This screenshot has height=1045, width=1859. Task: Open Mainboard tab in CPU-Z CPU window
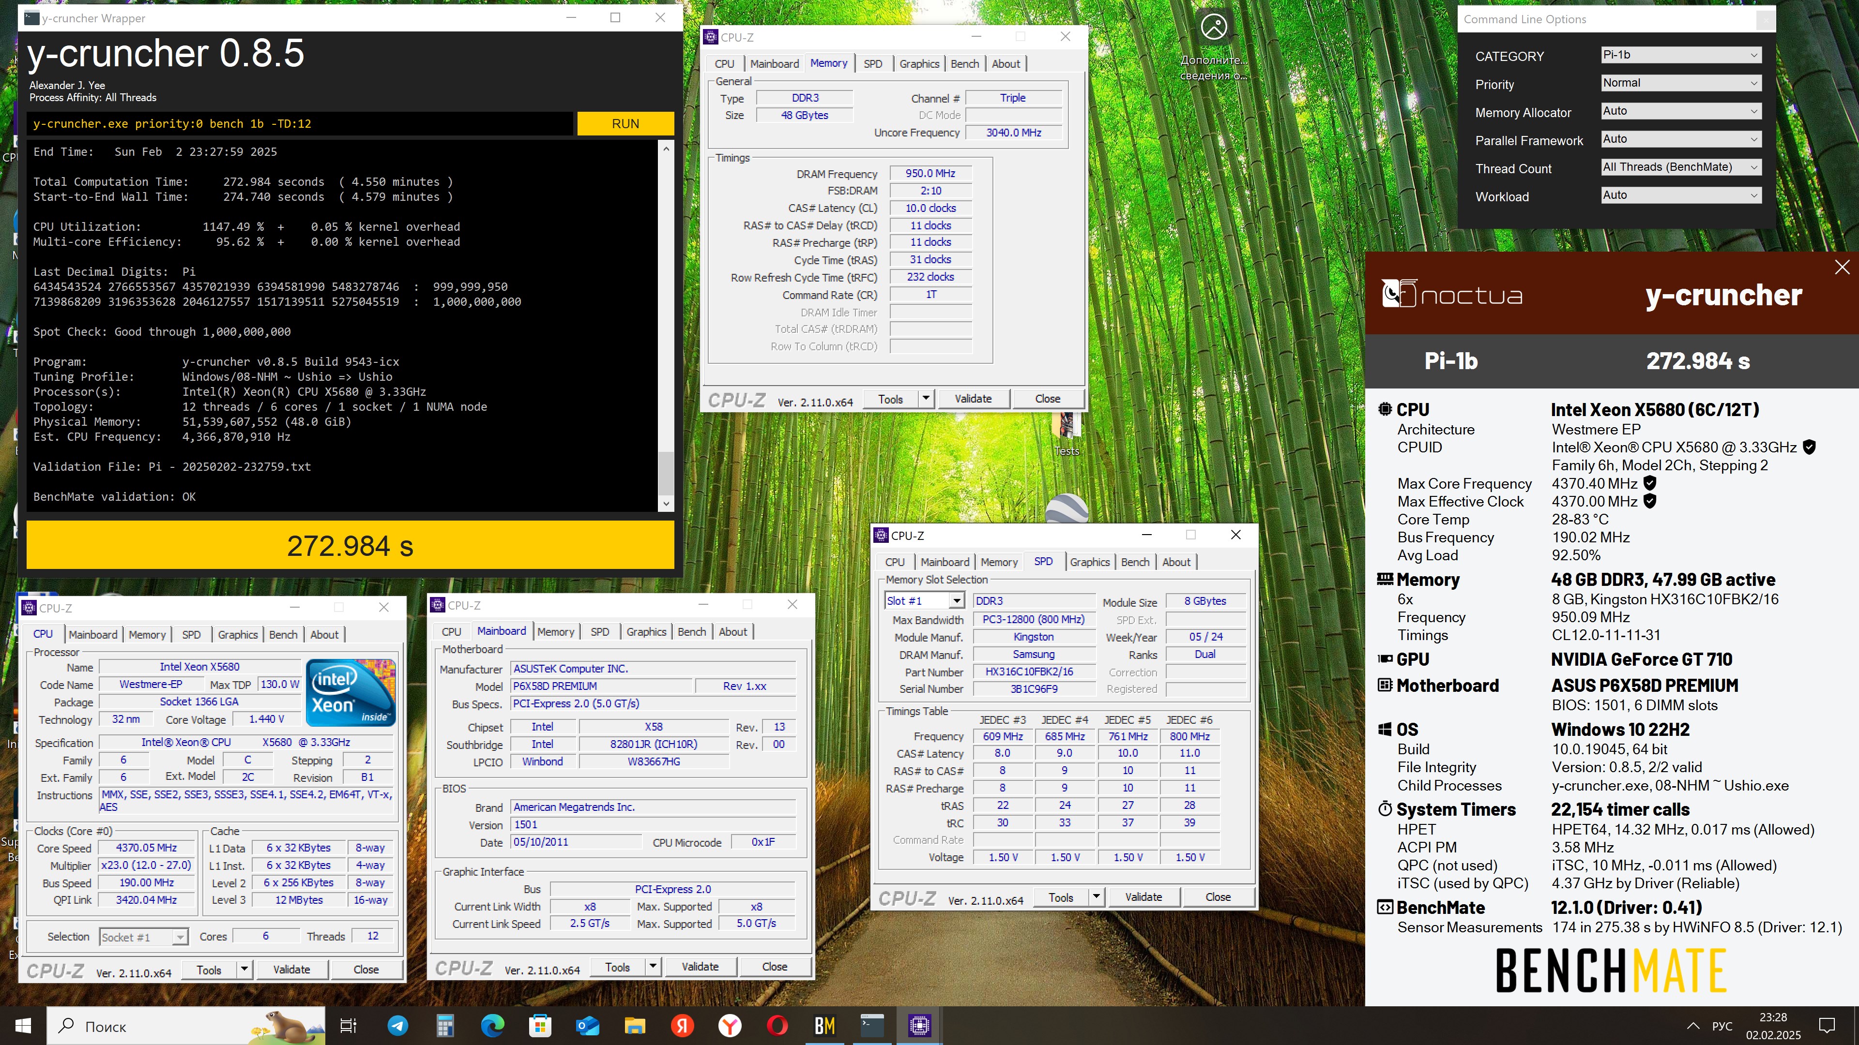93,635
